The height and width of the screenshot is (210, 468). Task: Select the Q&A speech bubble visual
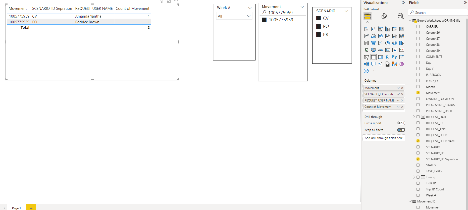tap(374, 64)
